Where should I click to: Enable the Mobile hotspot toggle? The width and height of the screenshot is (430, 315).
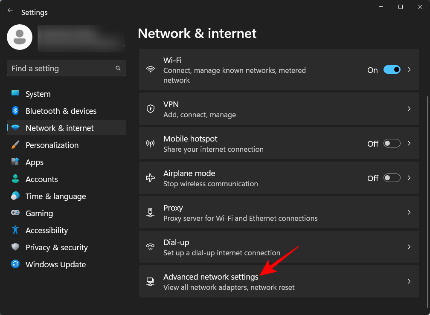click(392, 143)
